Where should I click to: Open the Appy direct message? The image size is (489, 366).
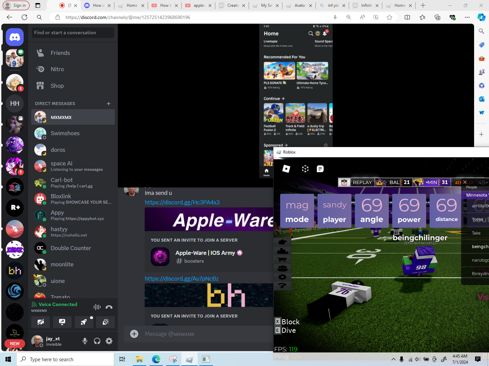73,215
